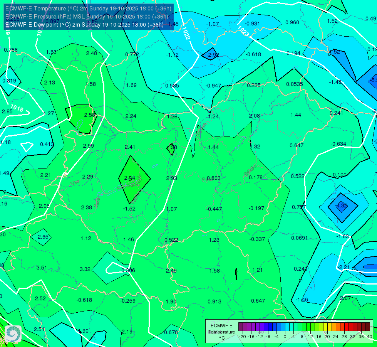This screenshot has width=377, height=347.
Task: Select the ECMWF-E Temperature 2m layer title
Action: click(x=88, y=8)
